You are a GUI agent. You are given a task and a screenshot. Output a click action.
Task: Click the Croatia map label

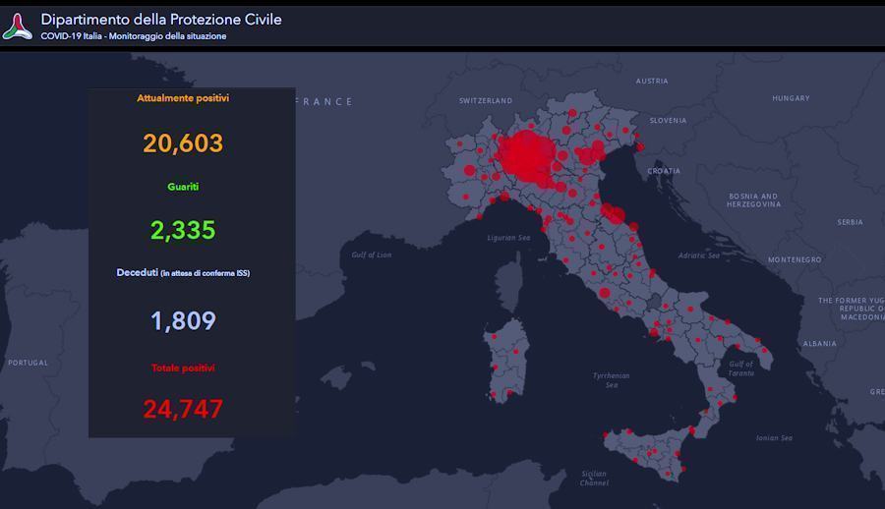664,171
